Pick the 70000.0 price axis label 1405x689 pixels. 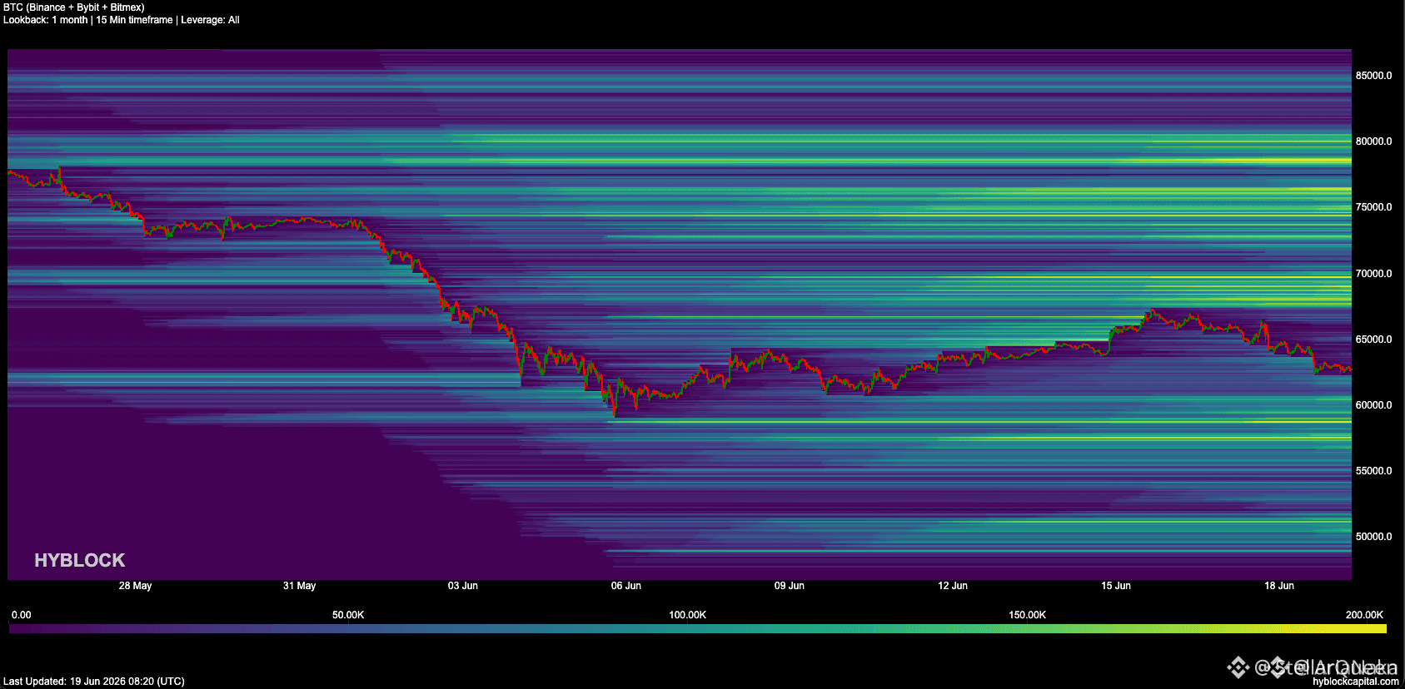1373,274
